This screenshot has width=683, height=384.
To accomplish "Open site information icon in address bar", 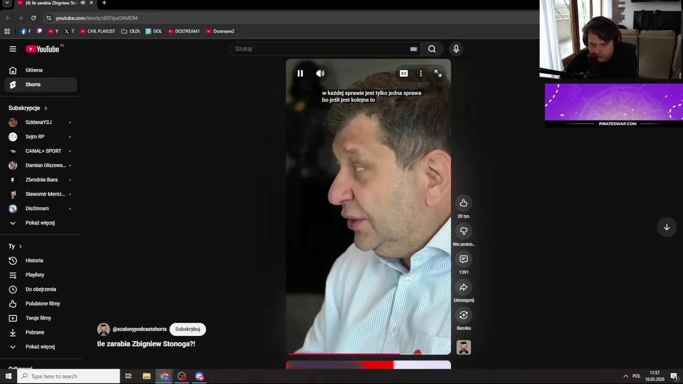I will pyautogui.click(x=49, y=18).
